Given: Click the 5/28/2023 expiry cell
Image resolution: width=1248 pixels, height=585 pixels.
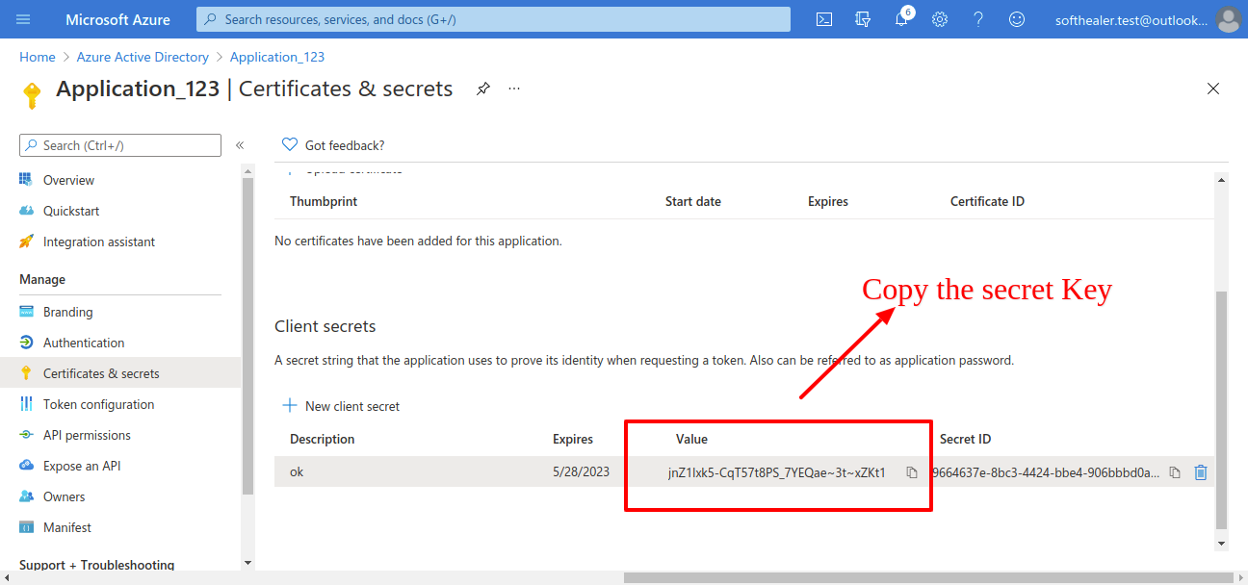Looking at the screenshot, I should click(581, 471).
